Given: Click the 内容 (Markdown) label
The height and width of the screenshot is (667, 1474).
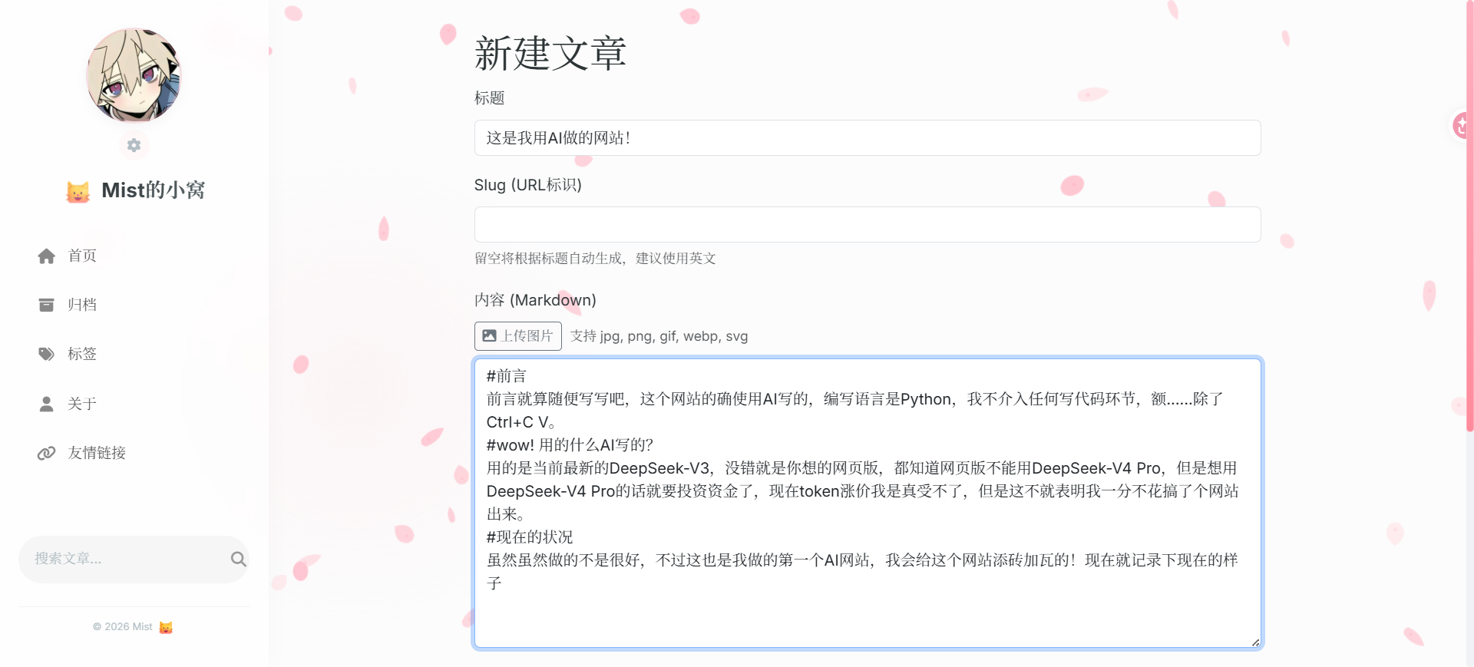Looking at the screenshot, I should point(535,300).
